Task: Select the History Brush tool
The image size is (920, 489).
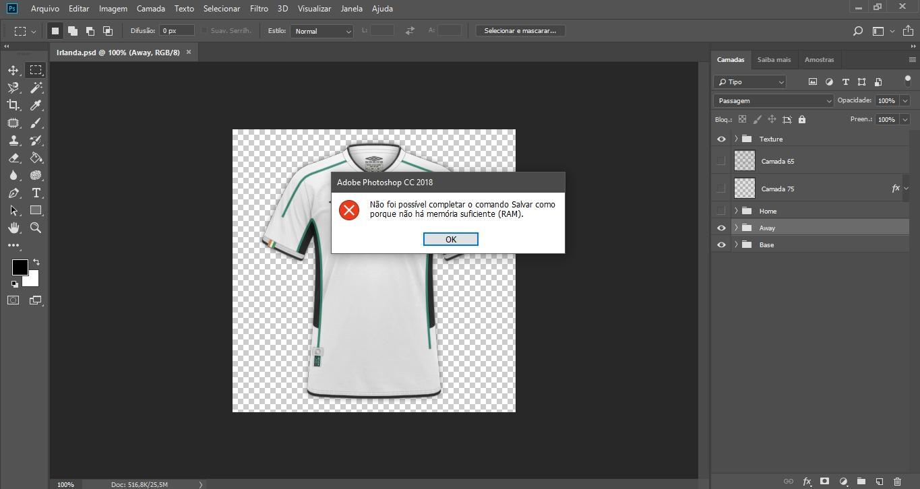Action: [x=36, y=140]
